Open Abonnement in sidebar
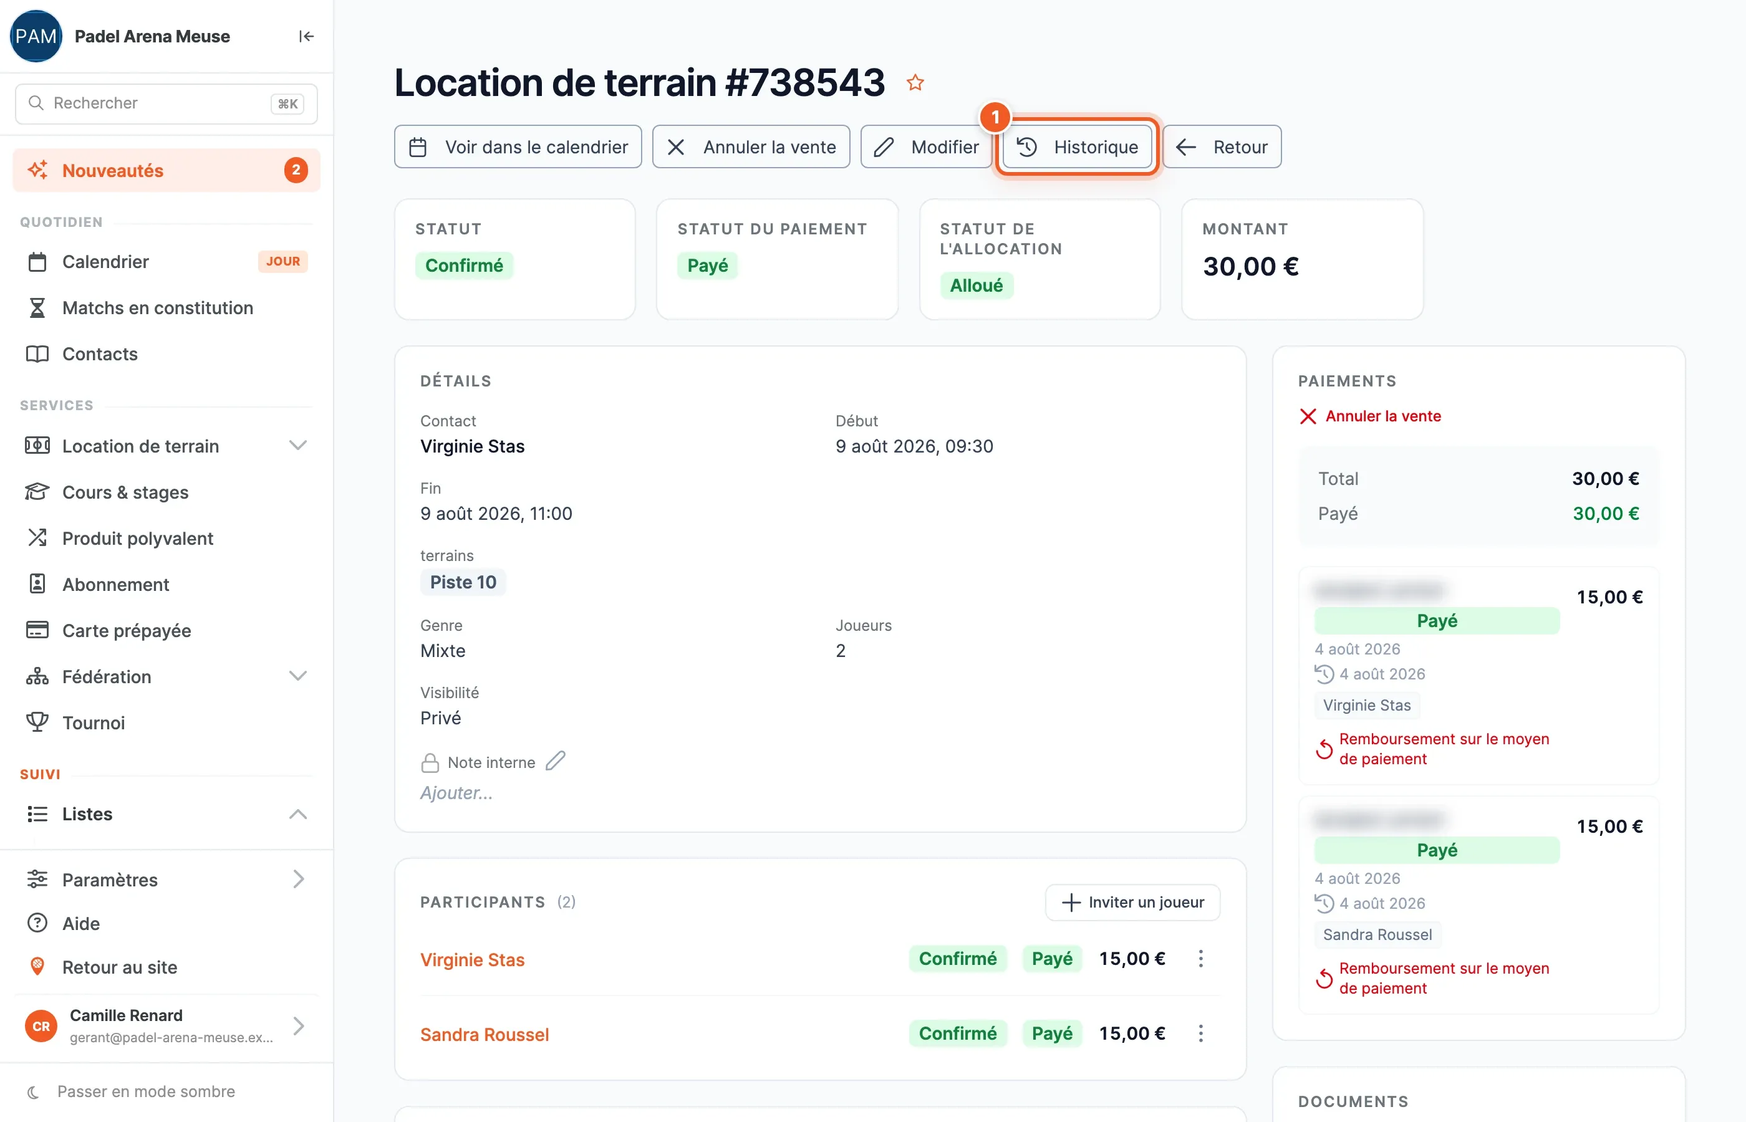 (166, 585)
